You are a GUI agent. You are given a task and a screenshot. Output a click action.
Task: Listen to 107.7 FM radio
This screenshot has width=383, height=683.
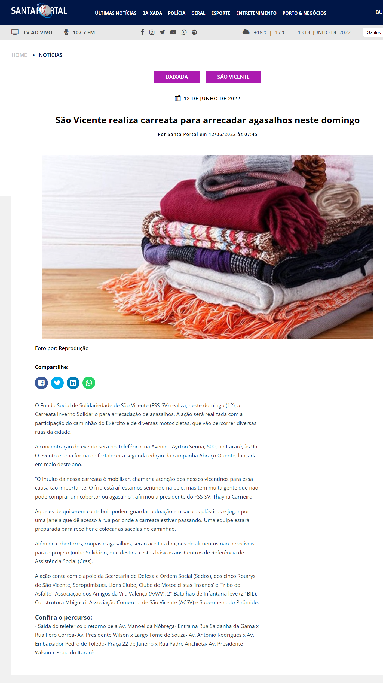click(79, 32)
